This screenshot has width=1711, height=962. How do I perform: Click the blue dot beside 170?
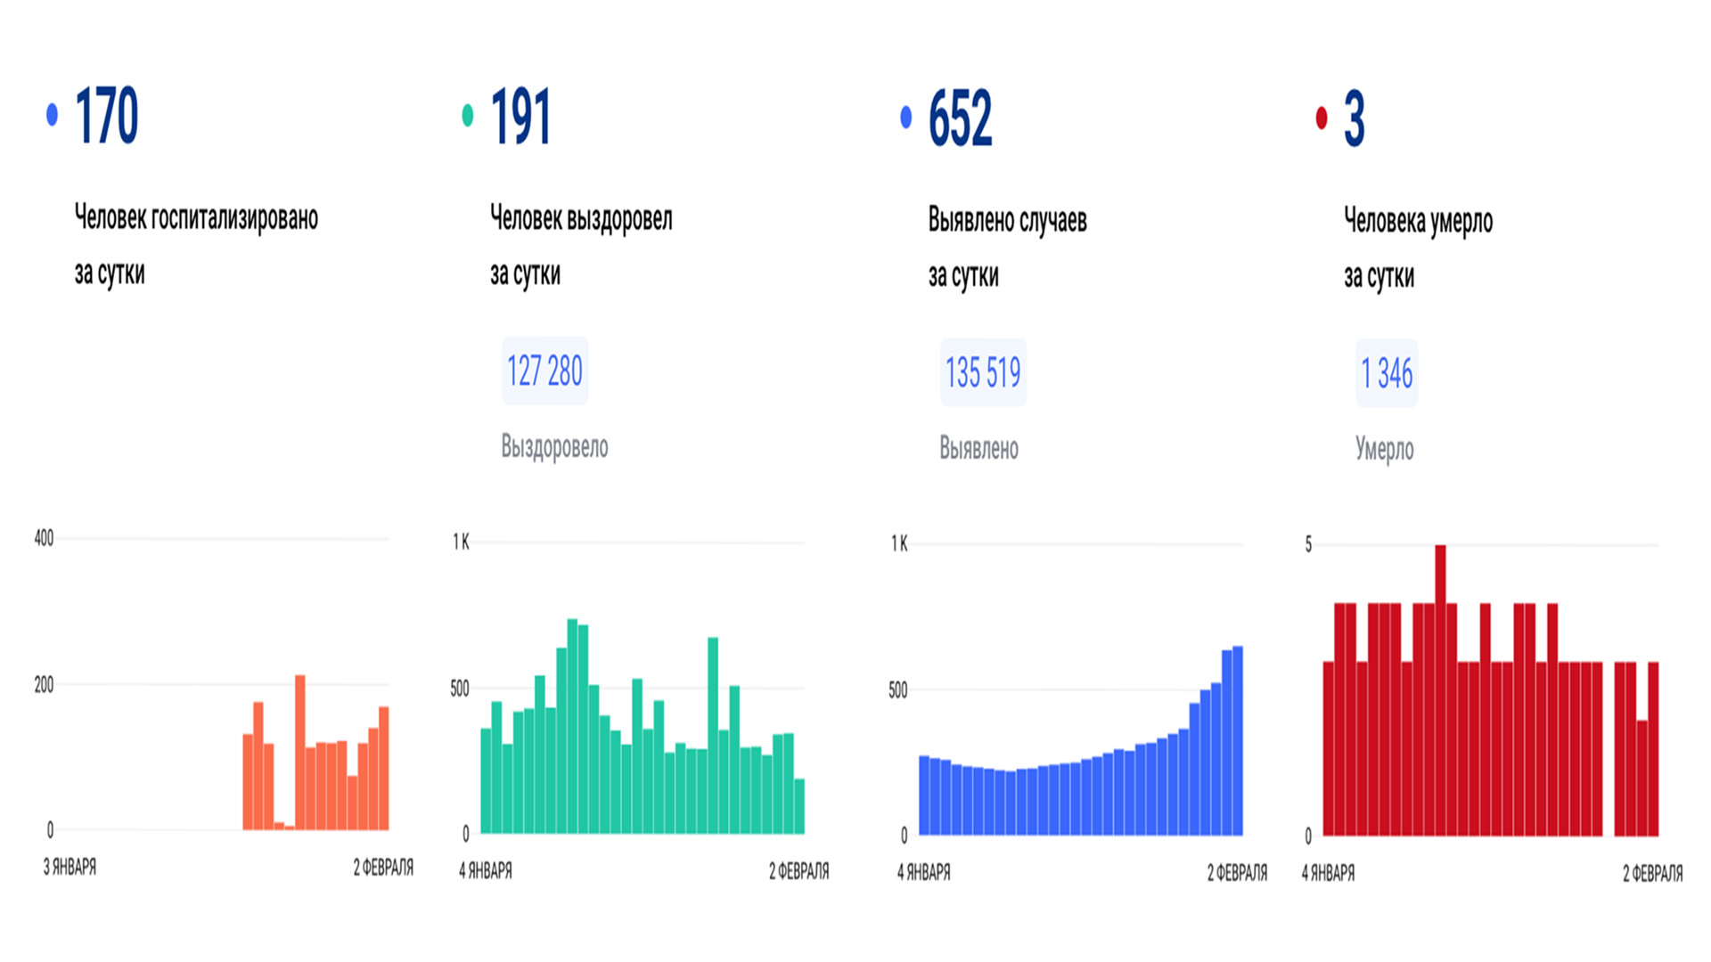tap(52, 114)
